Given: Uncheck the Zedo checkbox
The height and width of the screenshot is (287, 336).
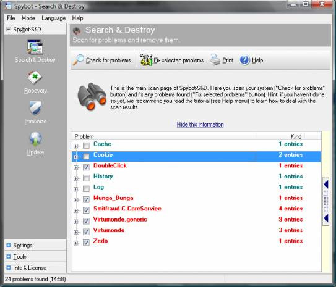Looking at the screenshot, I should (x=87, y=243).
